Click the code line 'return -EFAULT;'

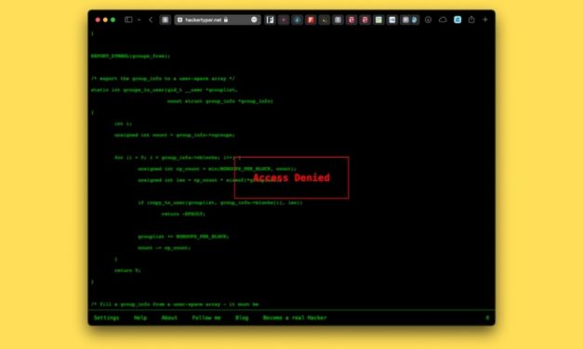coord(183,213)
